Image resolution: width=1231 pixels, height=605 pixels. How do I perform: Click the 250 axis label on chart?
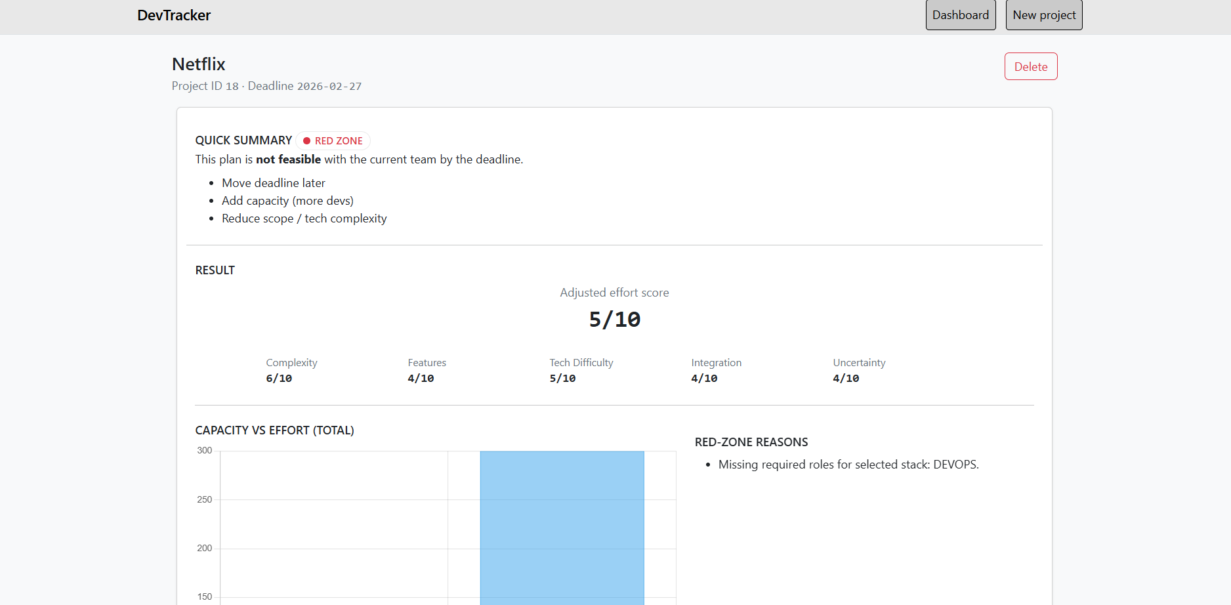coord(205,500)
